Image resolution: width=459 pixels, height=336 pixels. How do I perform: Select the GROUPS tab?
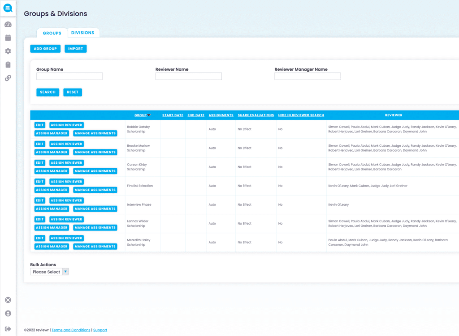(x=52, y=33)
